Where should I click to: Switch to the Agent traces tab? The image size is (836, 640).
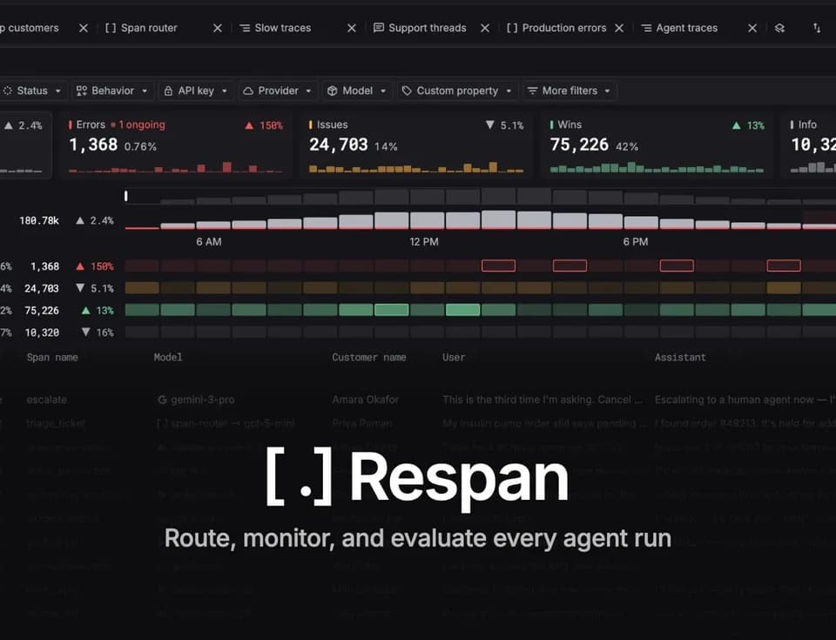(687, 28)
